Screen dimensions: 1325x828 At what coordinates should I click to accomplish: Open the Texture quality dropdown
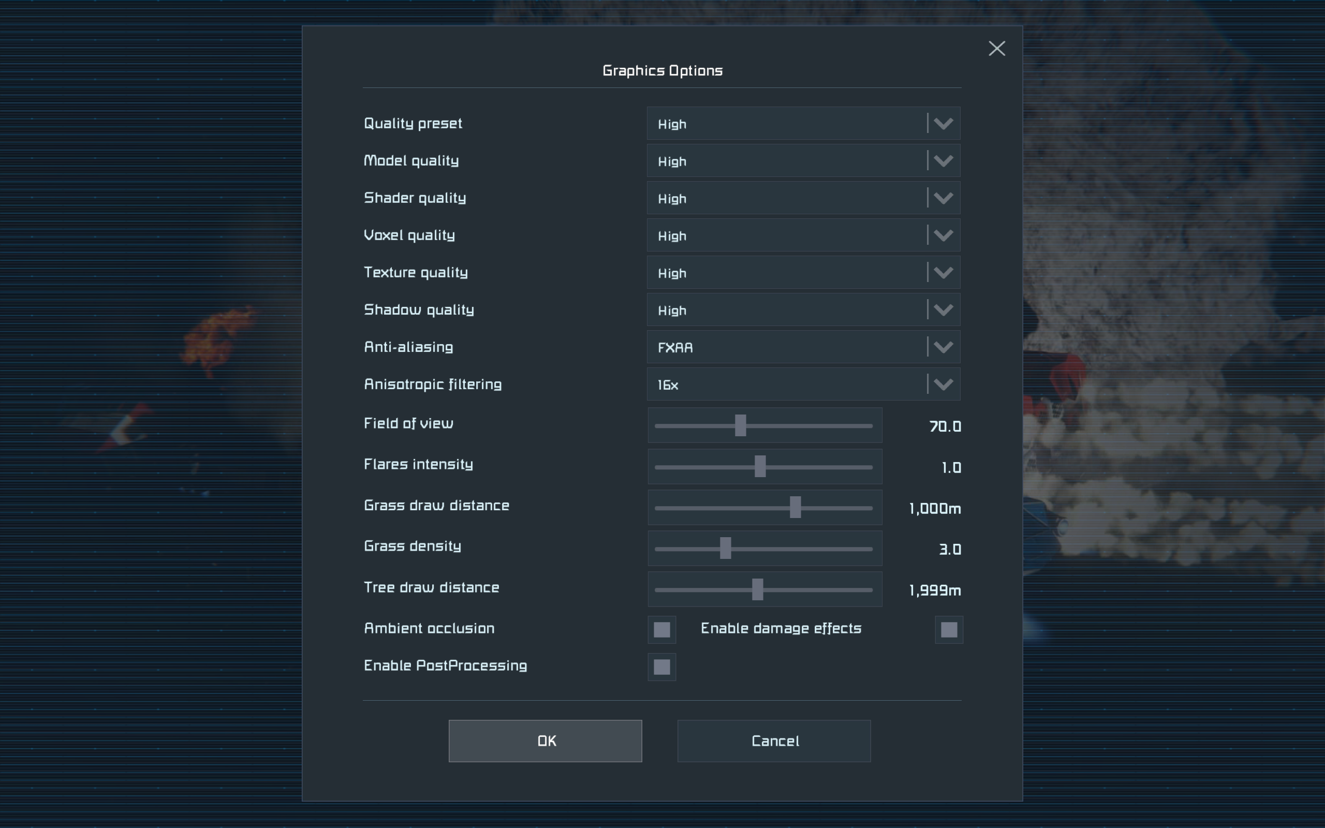pos(943,273)
